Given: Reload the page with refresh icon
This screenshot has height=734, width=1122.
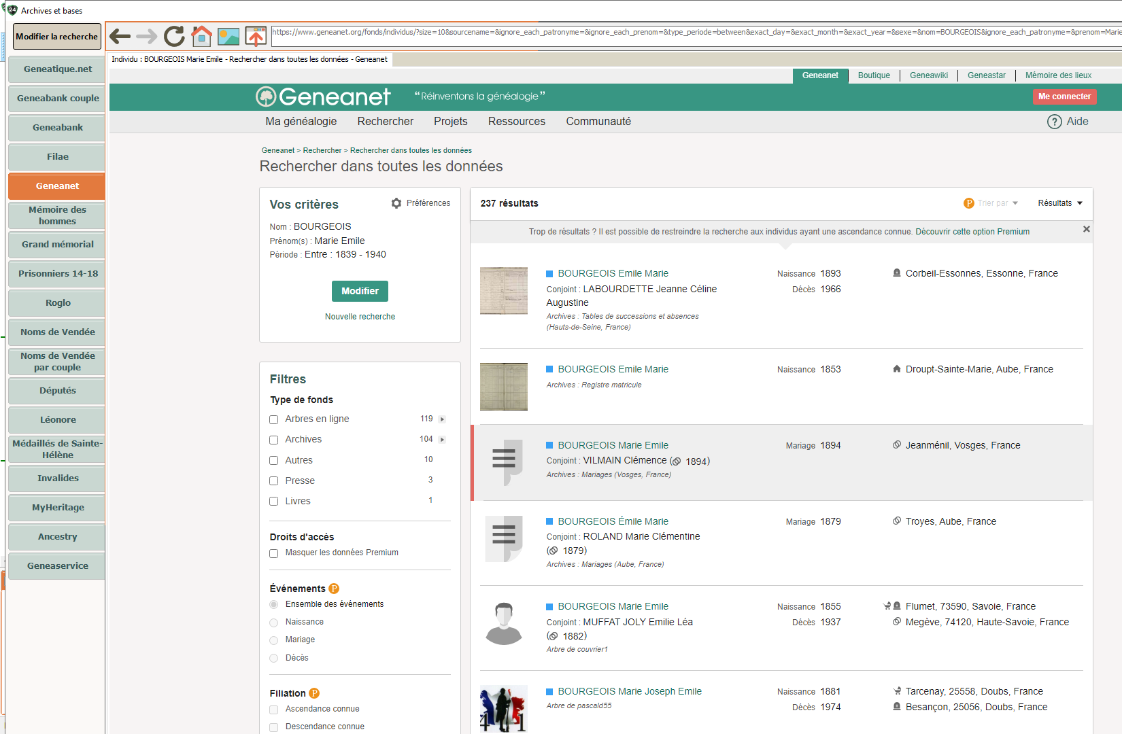Looking at the screenshot, I should [174, 36].
